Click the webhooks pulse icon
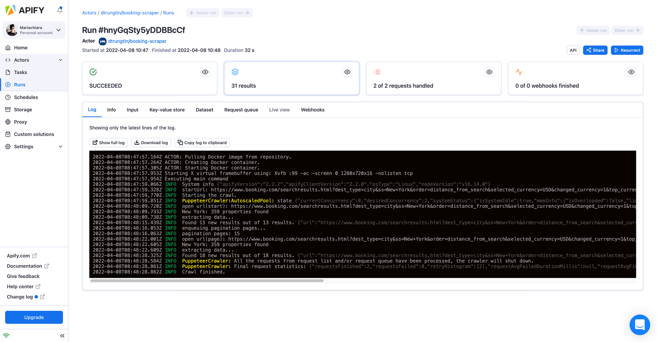The image size is (657, 342). pyautogui.click(x=519, y=72)
